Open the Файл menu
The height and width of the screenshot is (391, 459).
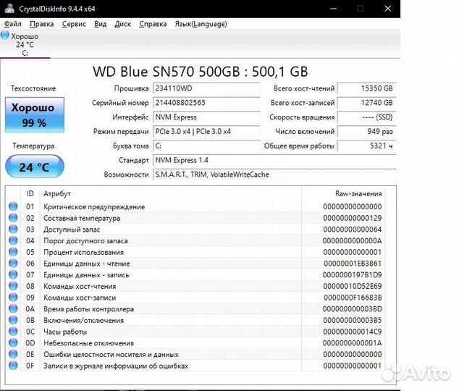[x=13, y=24]
